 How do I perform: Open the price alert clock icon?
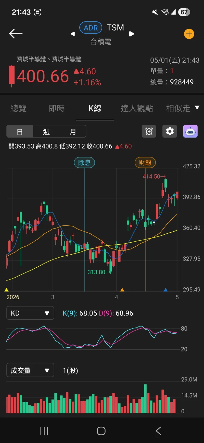coord(149,131)
